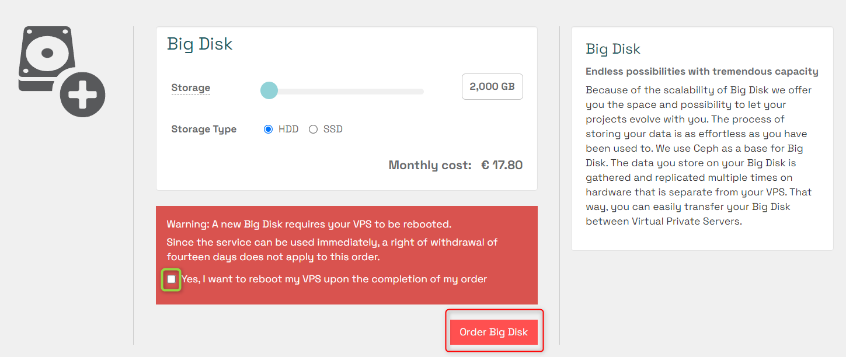846x357 pixels.
Task: Click the VPS reboot warning message text
Action: pos(309,224)
